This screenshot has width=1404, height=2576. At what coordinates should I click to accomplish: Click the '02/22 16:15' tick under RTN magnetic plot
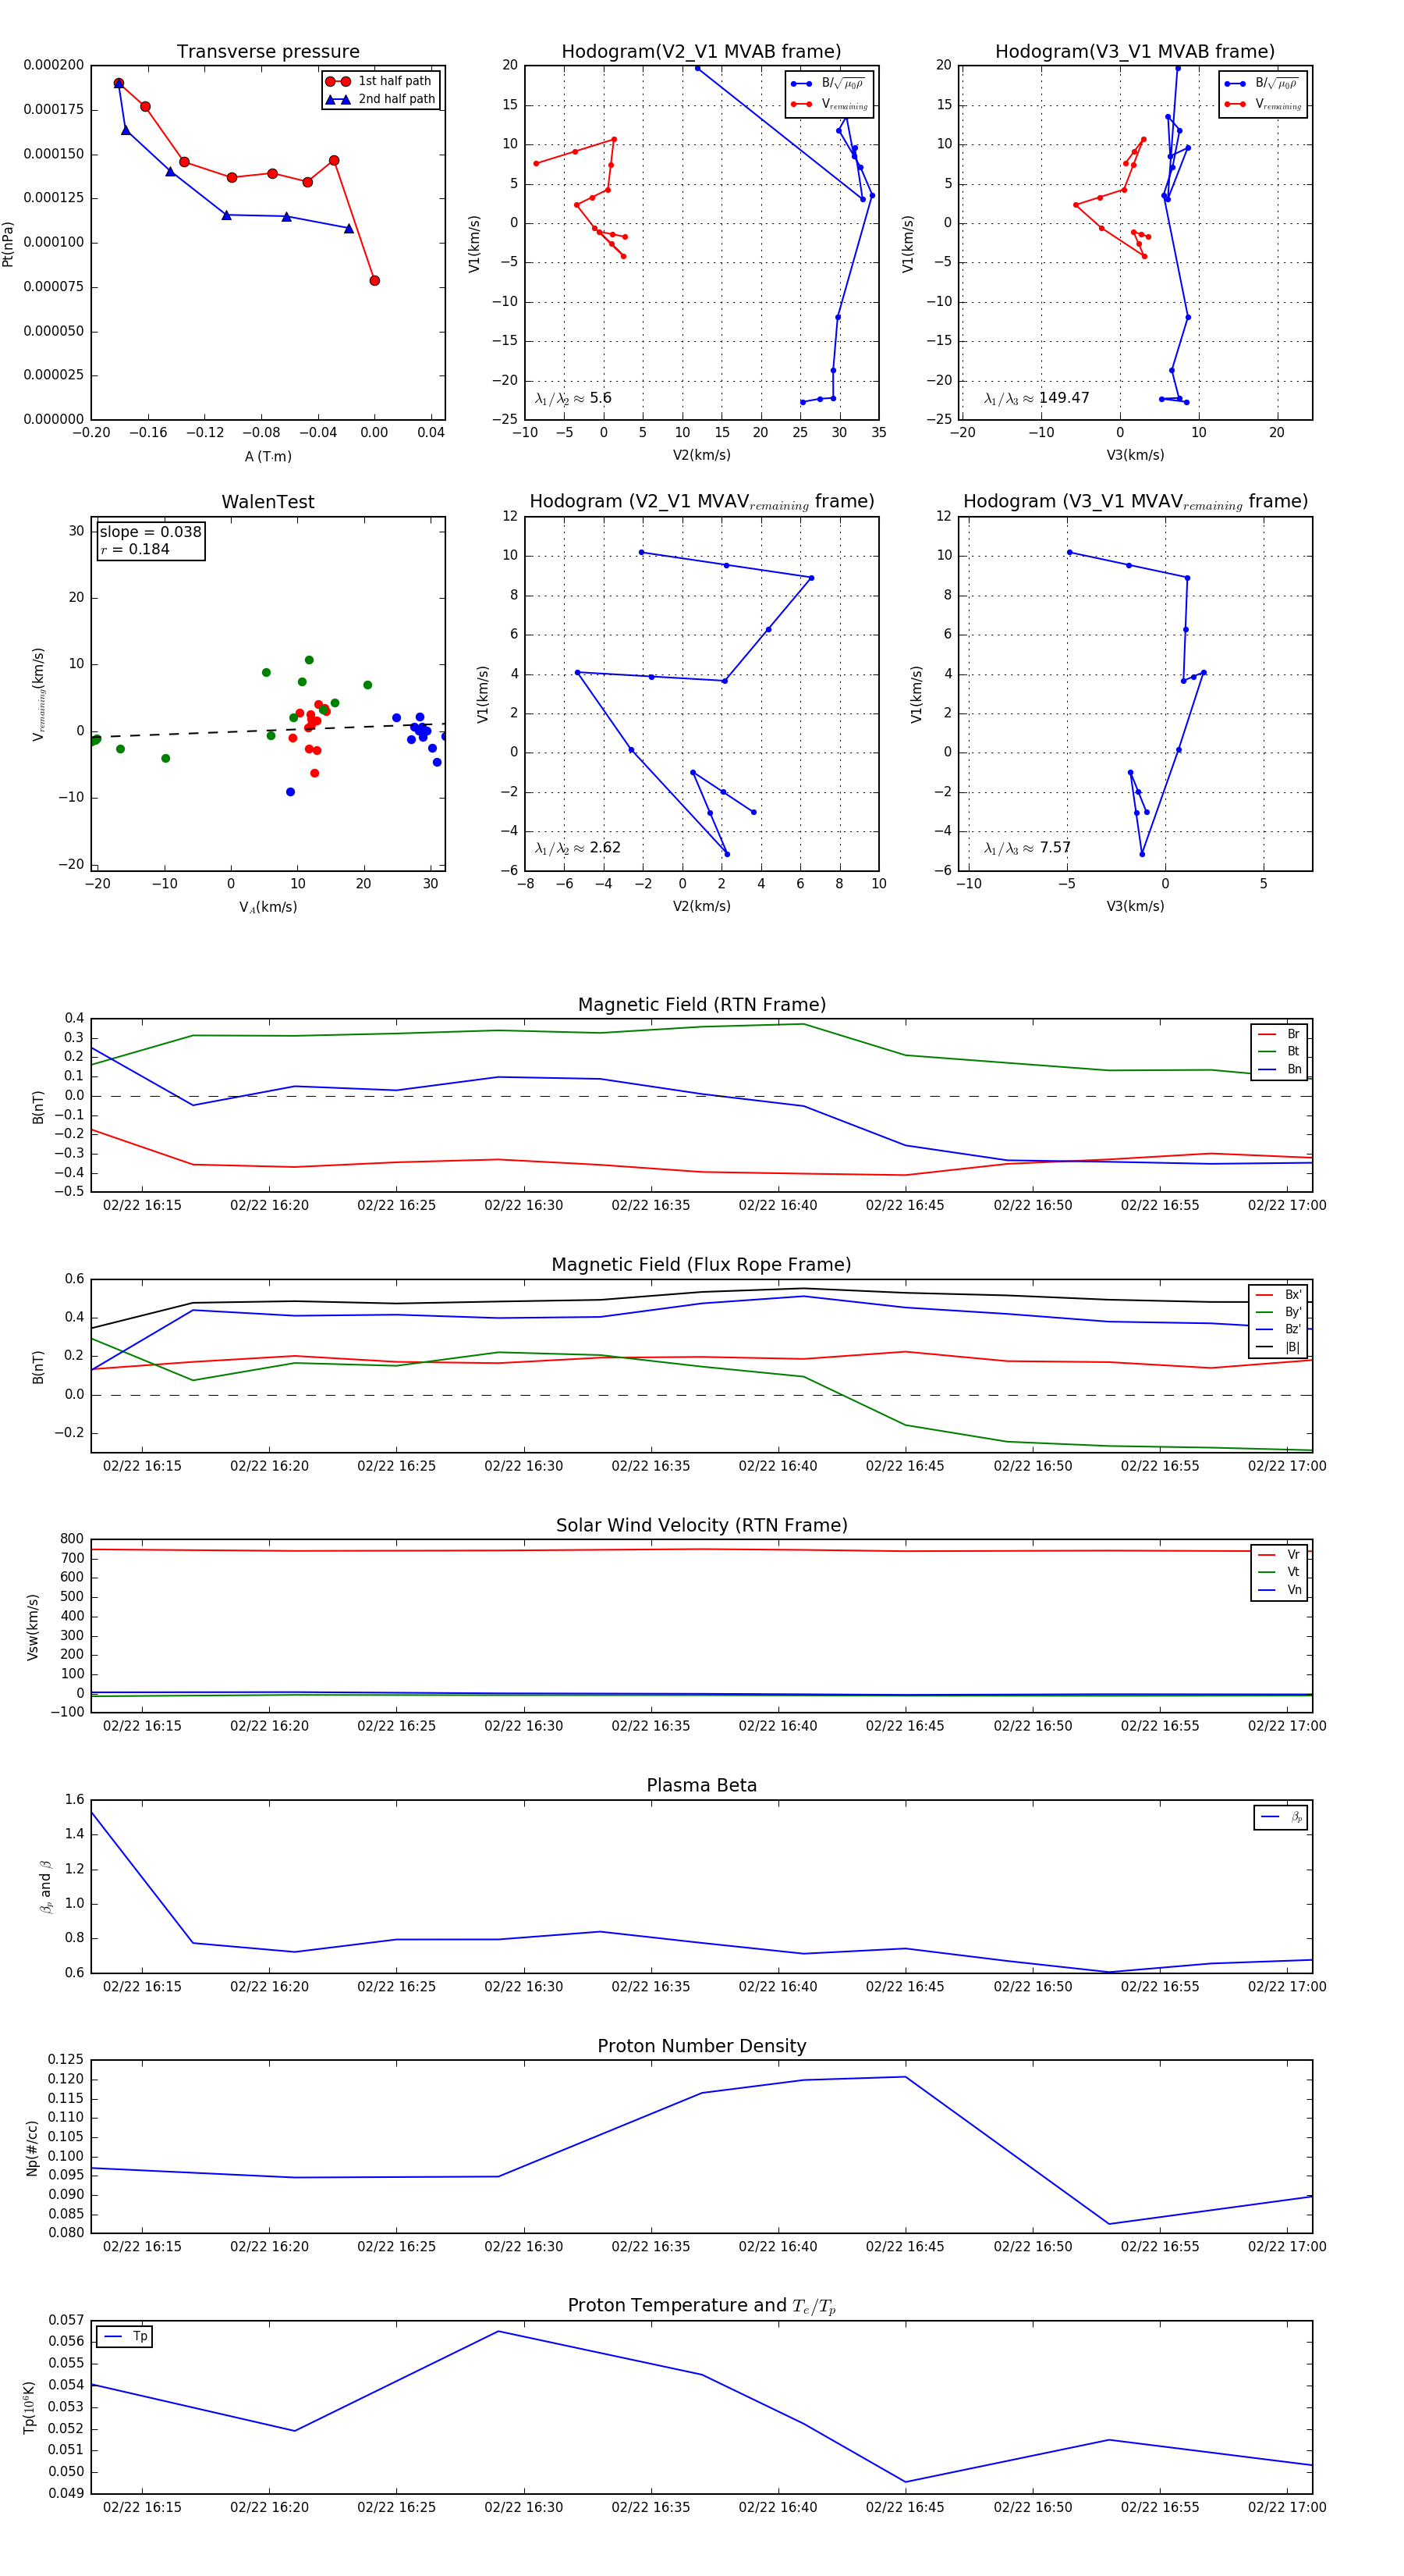[x=142, y=1205]
